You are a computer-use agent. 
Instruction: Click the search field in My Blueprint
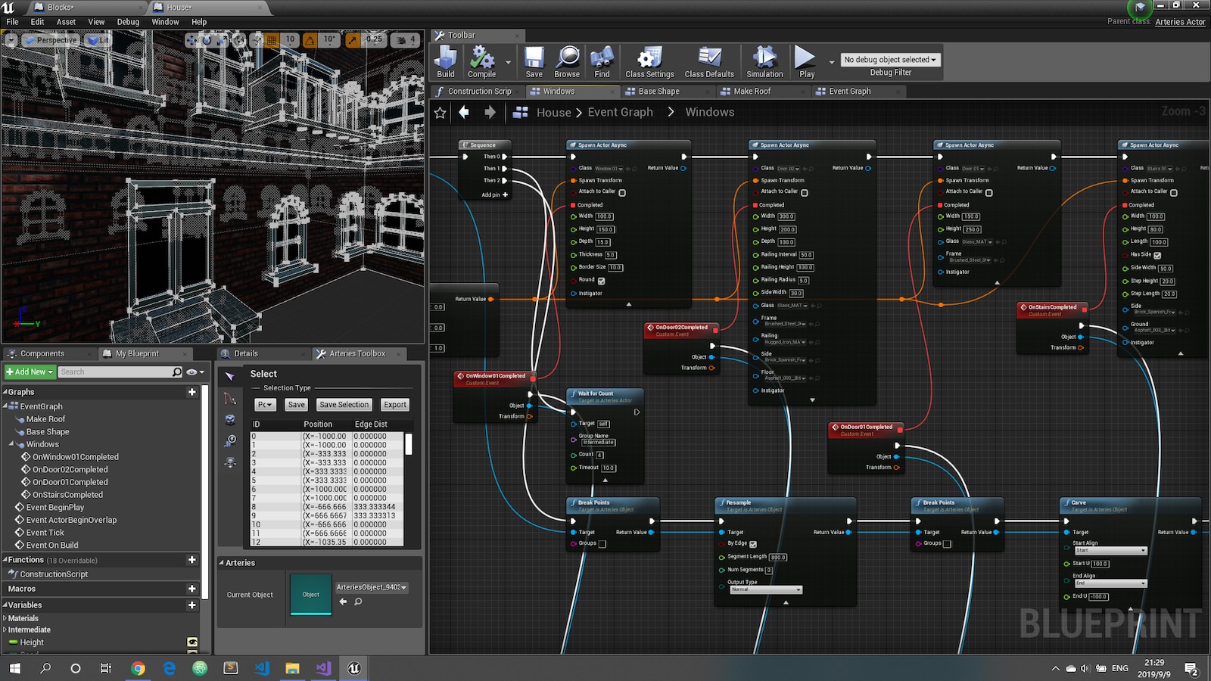pos(117,372)
